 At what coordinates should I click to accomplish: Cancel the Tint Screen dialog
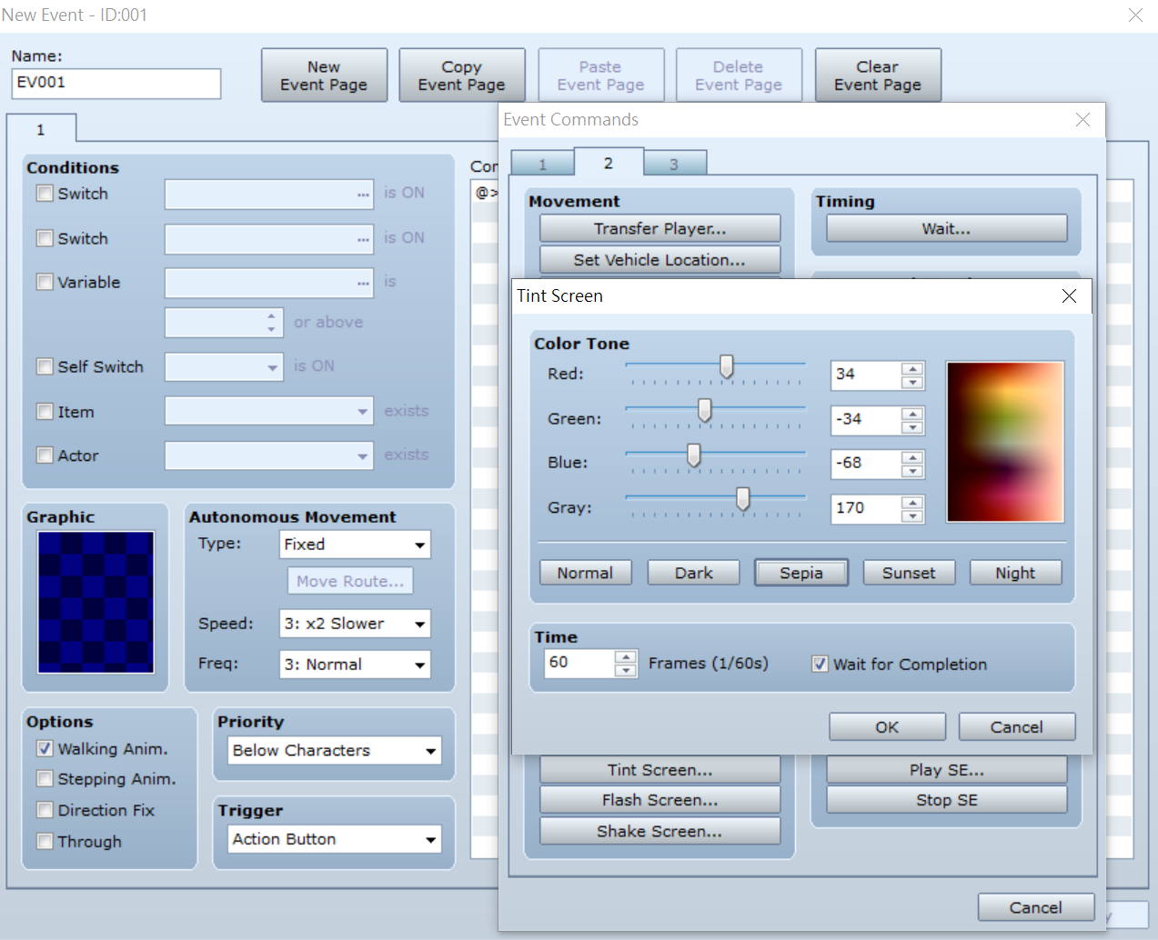pyautogui.click(x=1017, y=727)
